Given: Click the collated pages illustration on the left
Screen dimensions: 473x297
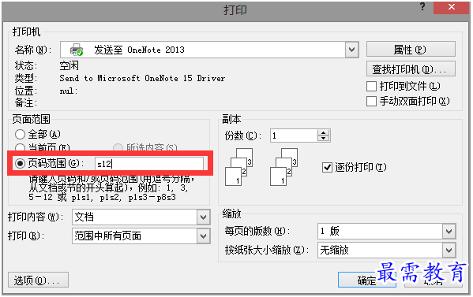Looking at the screenshot, I should click(x=239, y=167).
